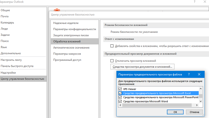Click Средства просмотра документов и вложений button

[142, 67]
